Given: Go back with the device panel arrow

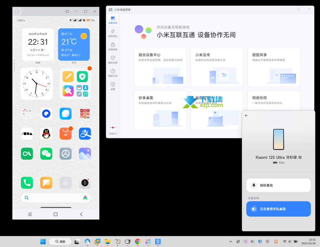Looking at the screenshot, I should point(247,116).
